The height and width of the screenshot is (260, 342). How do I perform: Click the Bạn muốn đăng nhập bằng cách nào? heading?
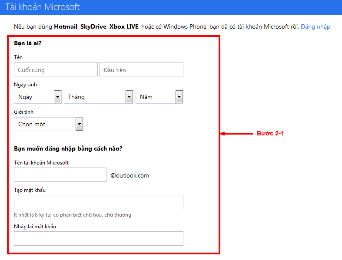[68, 149]
